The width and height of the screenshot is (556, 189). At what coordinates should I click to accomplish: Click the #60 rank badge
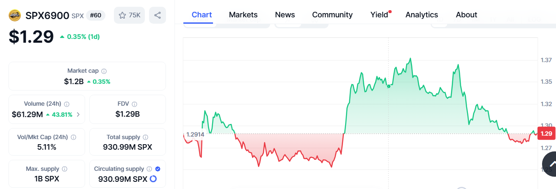point(96,16)
